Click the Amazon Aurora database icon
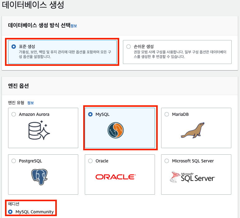 pyautogui.click(x=39, y=130)
